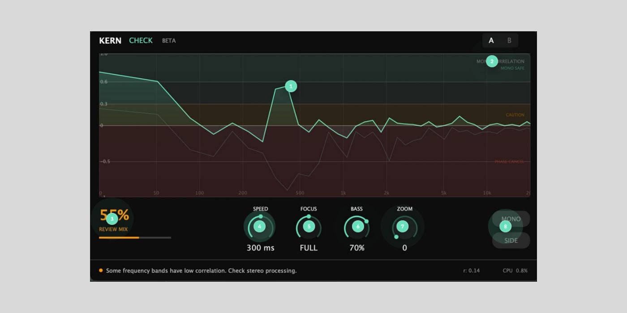The image size is (627, 313).
Task: Select preset slot B
Action: pos(510,40)
